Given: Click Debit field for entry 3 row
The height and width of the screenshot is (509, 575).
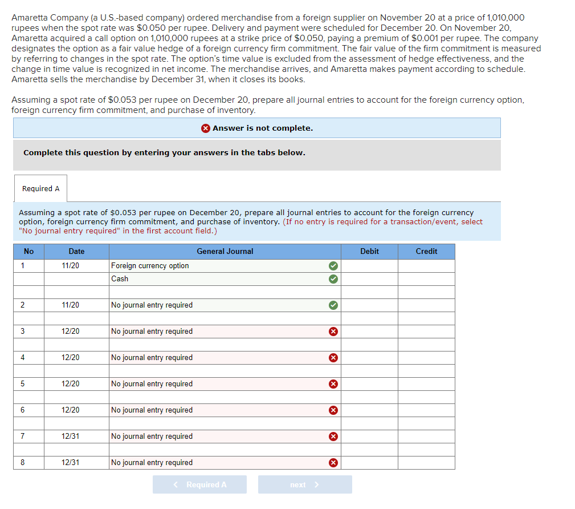Looking at the screenshot, I should 369,332.
